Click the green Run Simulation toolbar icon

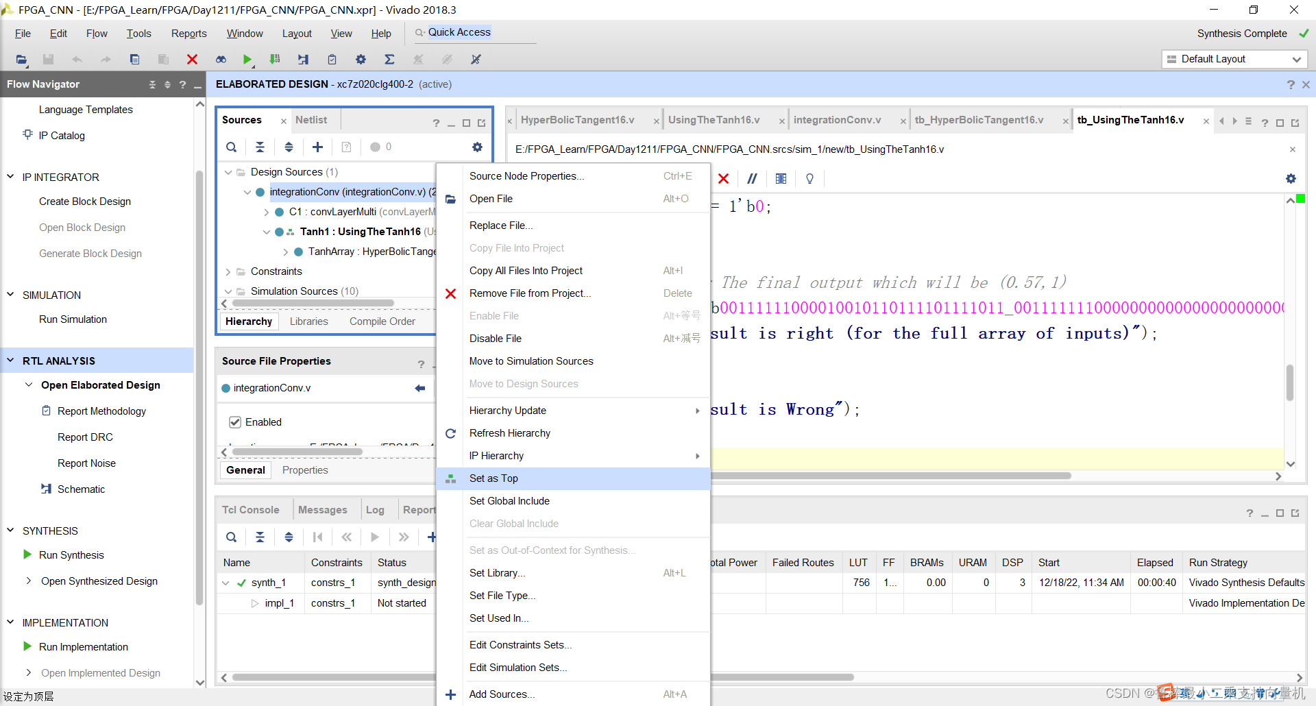point(247,60)
